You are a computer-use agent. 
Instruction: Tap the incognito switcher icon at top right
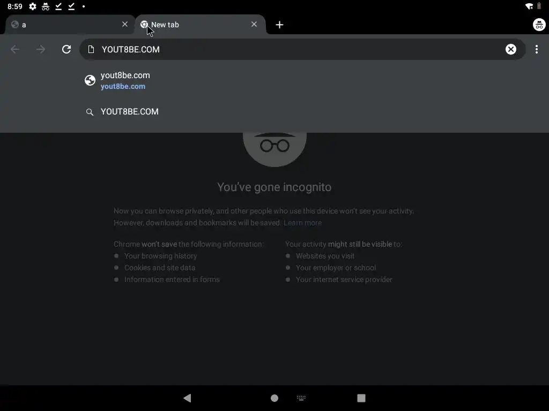(539, 25)
